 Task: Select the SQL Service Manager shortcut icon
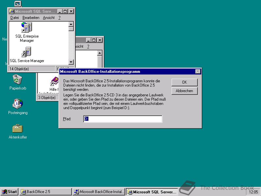click(26, 52)
